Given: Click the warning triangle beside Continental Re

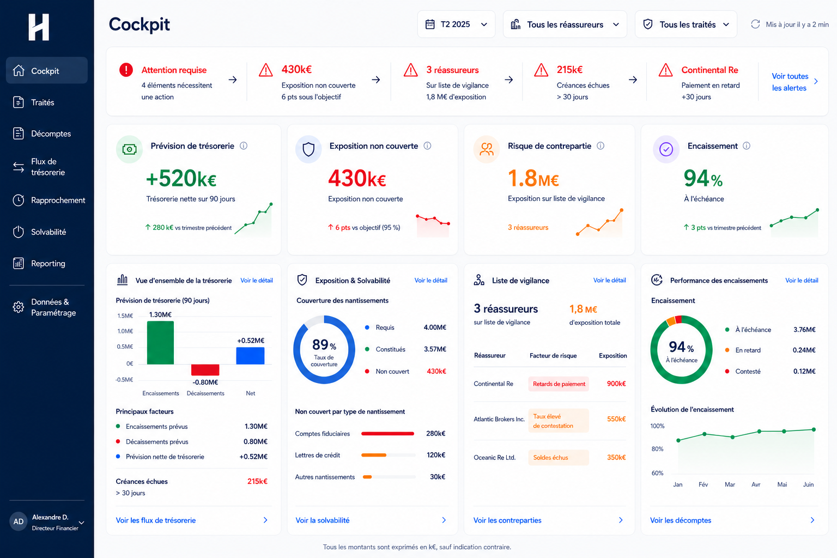Looking at the screenshot, I should click(665, 70).
